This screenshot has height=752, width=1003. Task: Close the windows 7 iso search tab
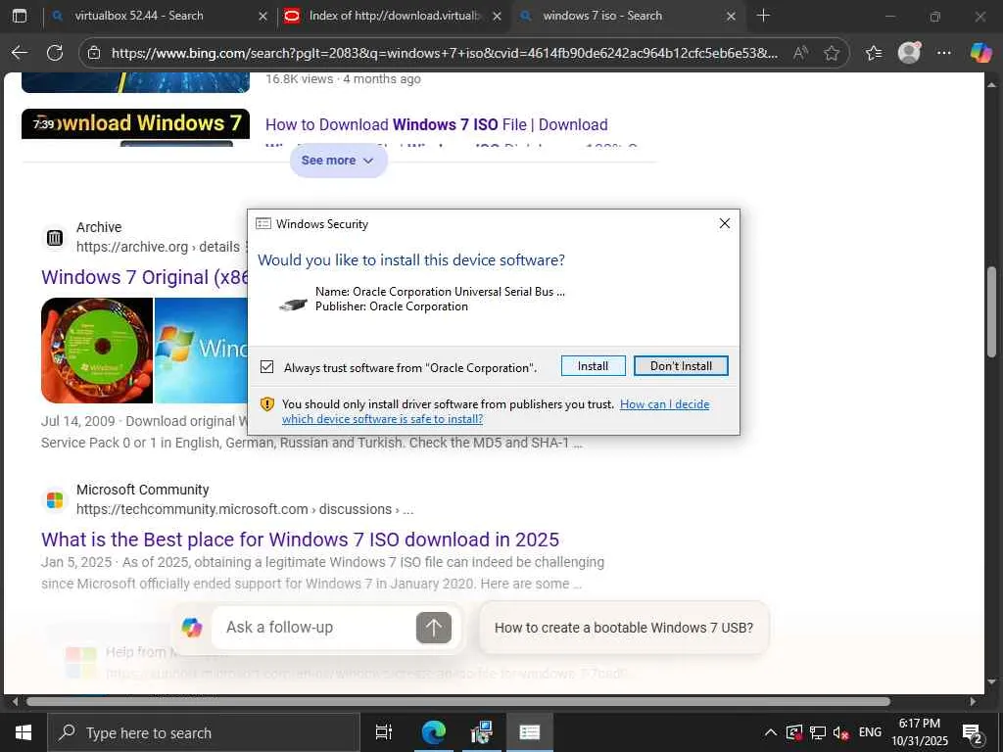pyautogui.click(x=731, y=16)
